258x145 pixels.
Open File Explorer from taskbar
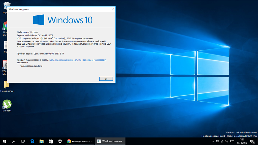(42, 141)
